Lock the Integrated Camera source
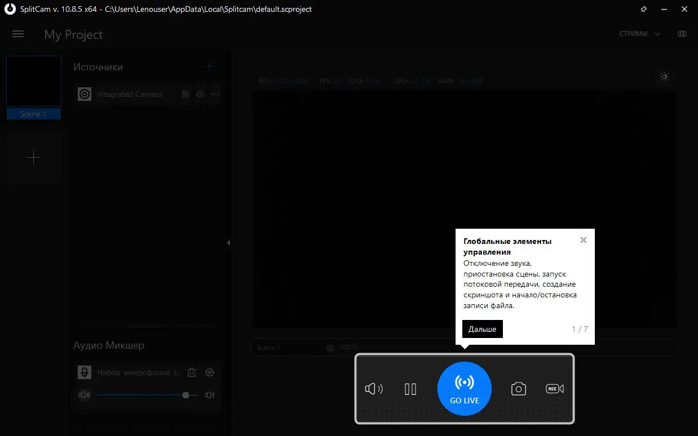Image resolution: width=698 pixels, height=436 pixels. (185, 94)
